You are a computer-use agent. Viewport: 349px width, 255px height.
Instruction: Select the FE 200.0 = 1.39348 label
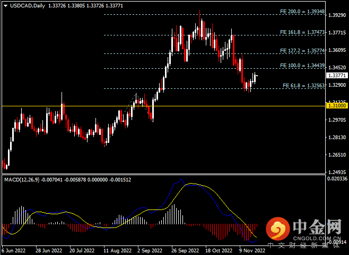pyautogui.click(x=302, y=12)
